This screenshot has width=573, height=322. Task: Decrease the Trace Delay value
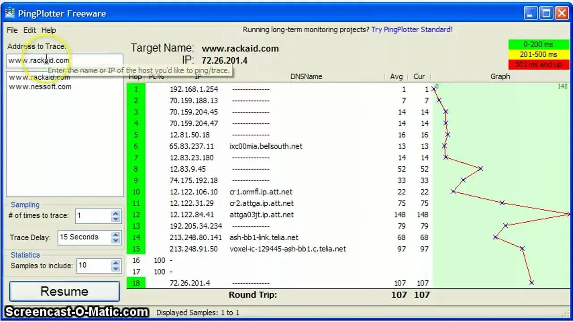[x=116, y=241]
